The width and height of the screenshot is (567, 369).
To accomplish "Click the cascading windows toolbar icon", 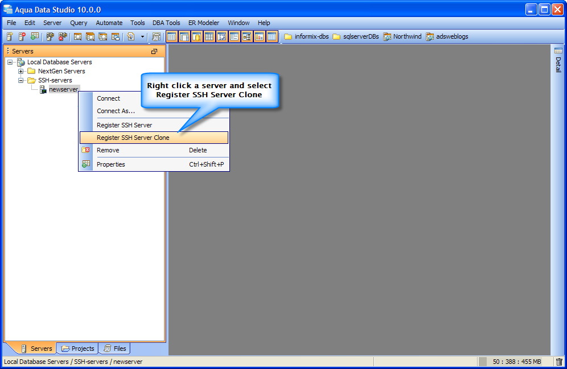I will (116, 36).
